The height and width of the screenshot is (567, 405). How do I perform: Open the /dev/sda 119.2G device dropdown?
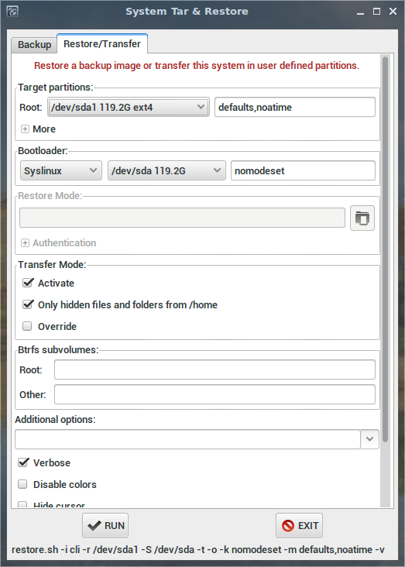[x=166, y=170]
